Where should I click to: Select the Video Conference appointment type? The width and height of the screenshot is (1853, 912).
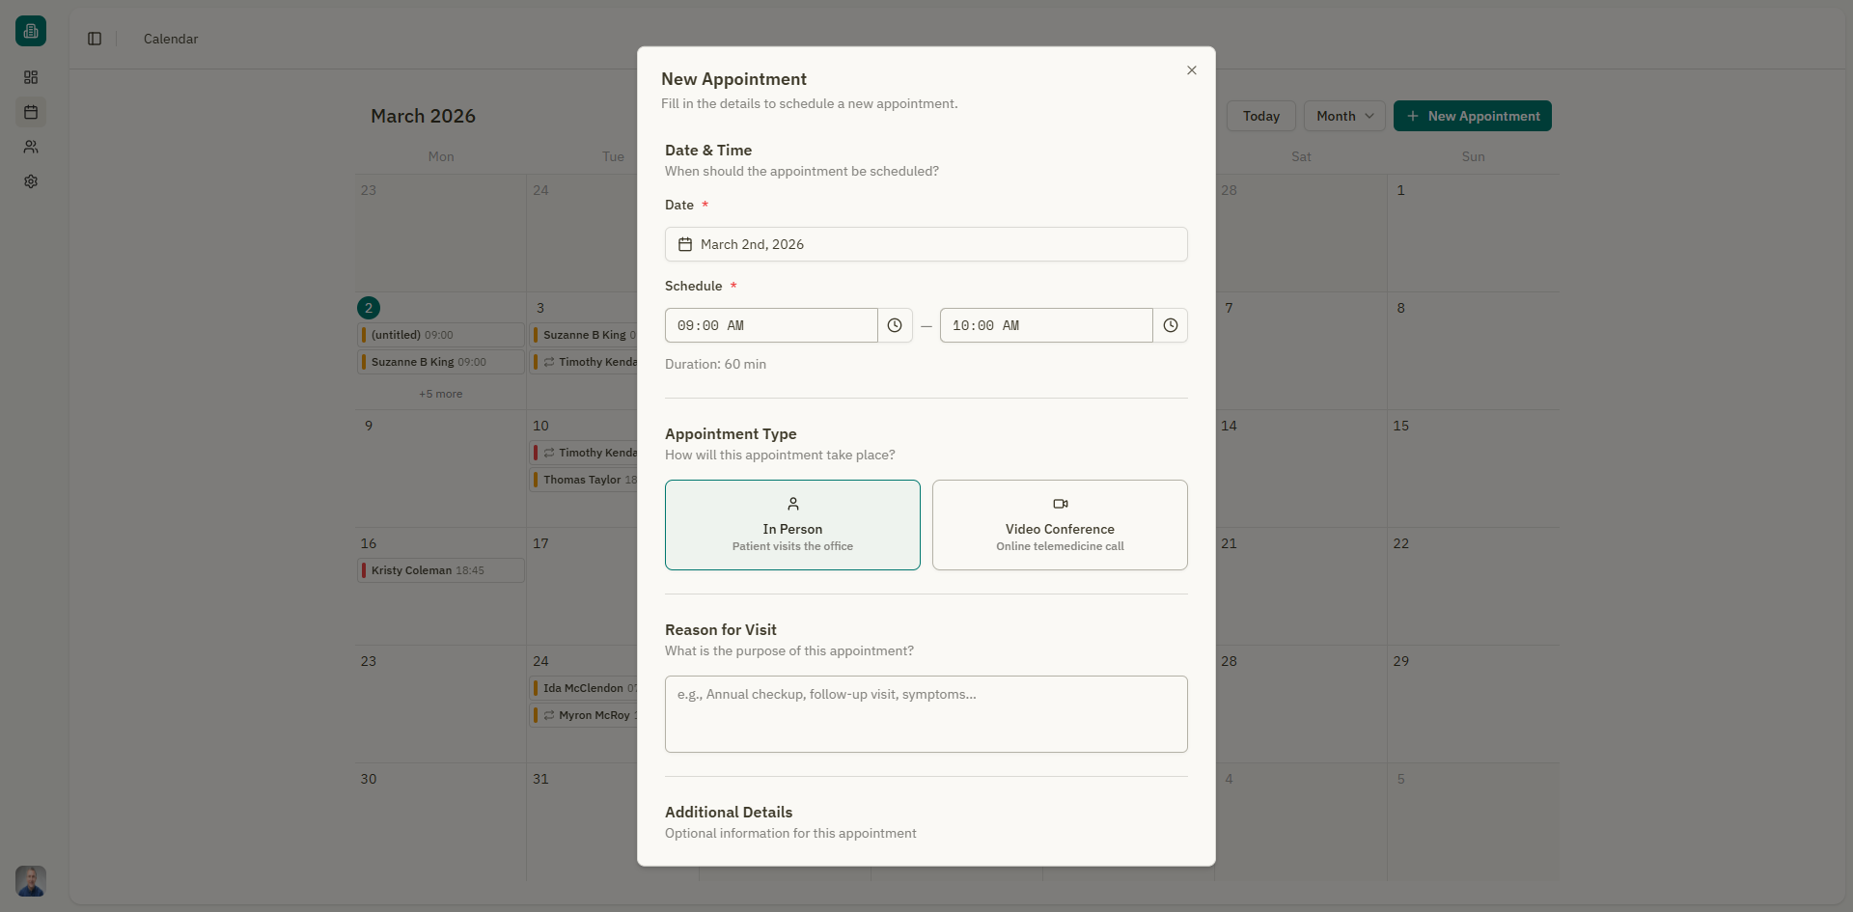1060,525
